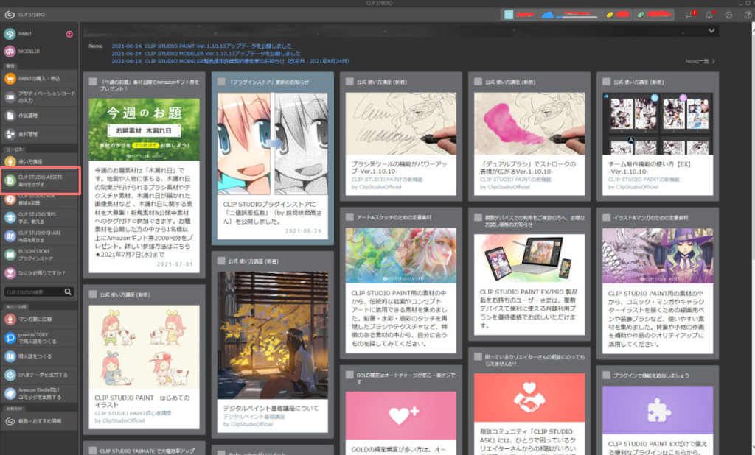Open CLIP STUDIO SHARE

(38, 236)
